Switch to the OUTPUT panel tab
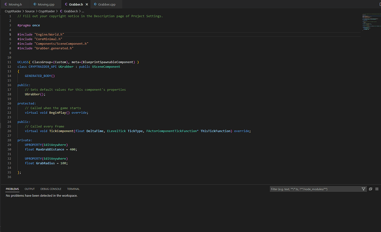The width and height of the screenshot is (381, 232). (30, 189)
